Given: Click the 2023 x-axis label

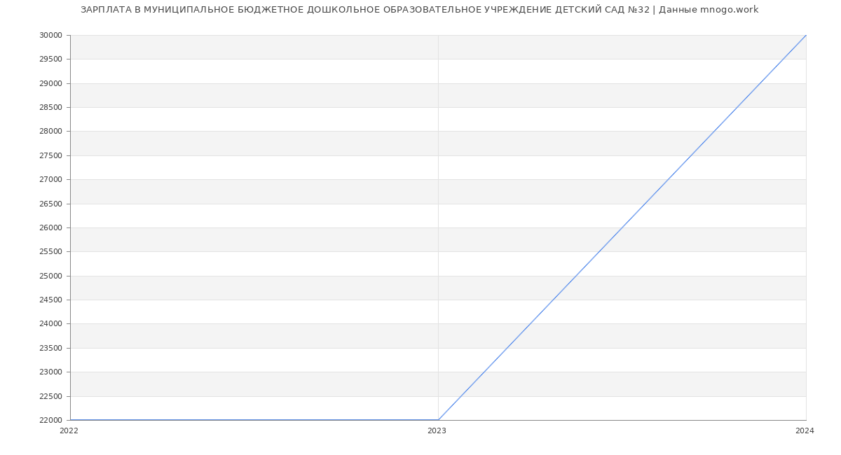Looking at the screenshot, I should 437,431.
